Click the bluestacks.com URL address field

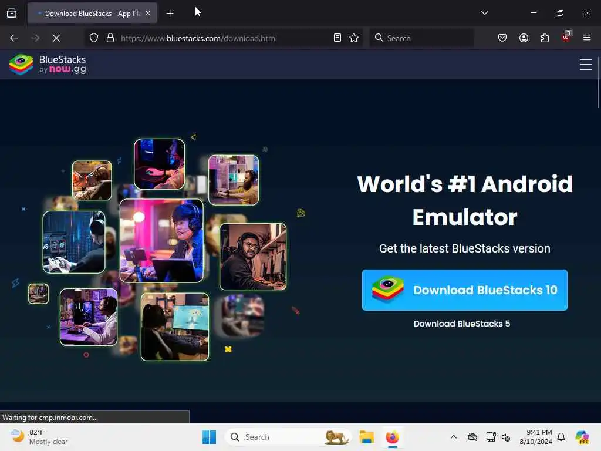click(x=224, y=38)
